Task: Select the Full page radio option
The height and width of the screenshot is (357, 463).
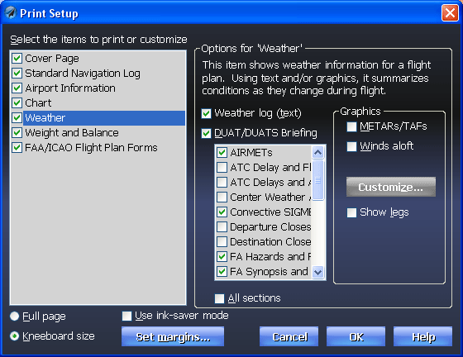Action: tap(15, 317)
